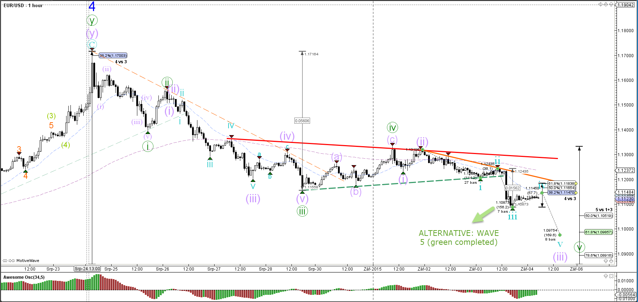Move the Awesome Osc panel up with arrow icon
638x302 pixels.
[606, 276]
